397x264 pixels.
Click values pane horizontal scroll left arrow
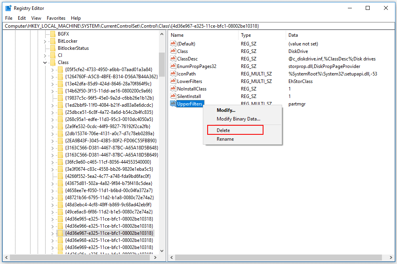(172, 257)
